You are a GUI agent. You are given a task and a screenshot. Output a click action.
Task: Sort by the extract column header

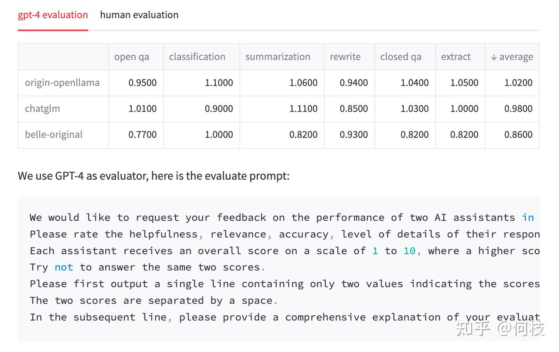click(456, 57)
